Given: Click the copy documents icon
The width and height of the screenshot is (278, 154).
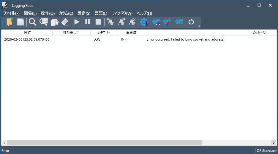Looking at the screenshot, I should point(54,22).
